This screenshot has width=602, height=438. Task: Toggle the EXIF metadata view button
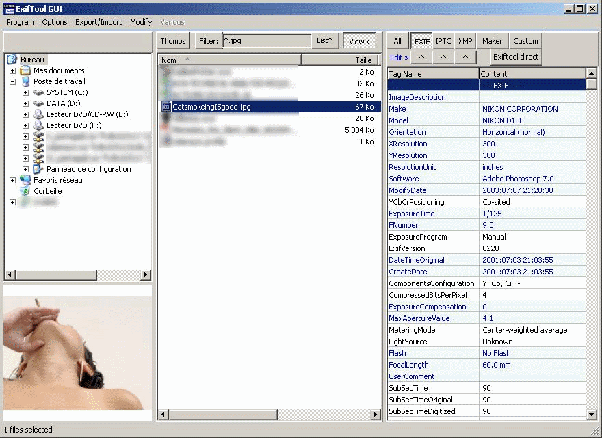tap(422, 42)
